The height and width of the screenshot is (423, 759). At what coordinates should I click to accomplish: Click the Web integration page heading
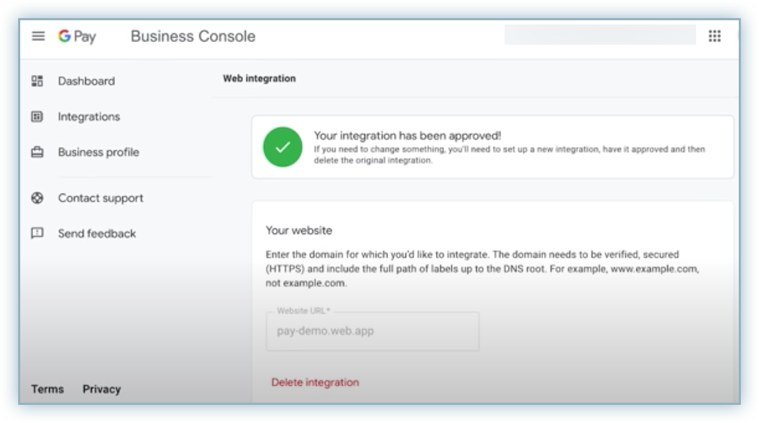point(259,78)
